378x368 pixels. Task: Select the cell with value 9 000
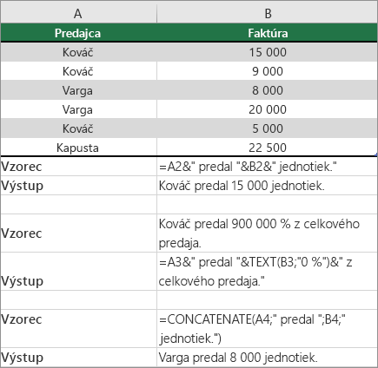click(267, 71)
